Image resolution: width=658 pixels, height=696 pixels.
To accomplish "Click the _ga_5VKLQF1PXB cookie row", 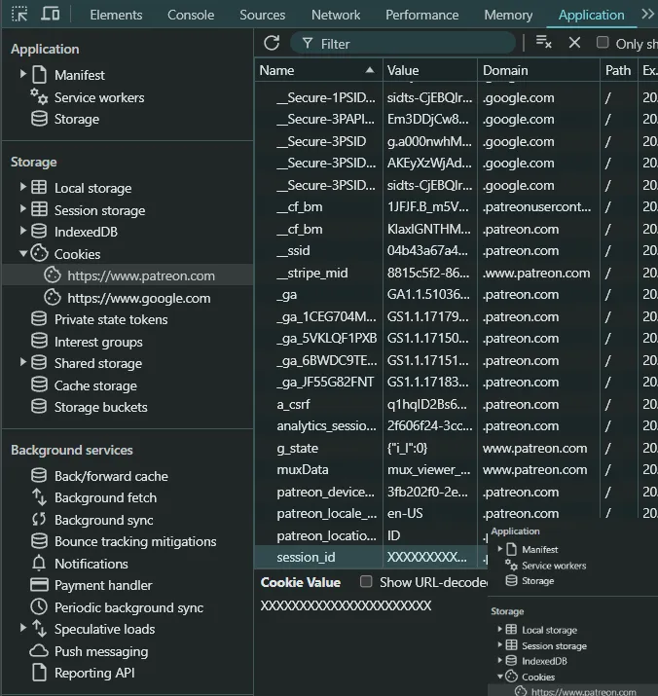I will click(457, 338).
